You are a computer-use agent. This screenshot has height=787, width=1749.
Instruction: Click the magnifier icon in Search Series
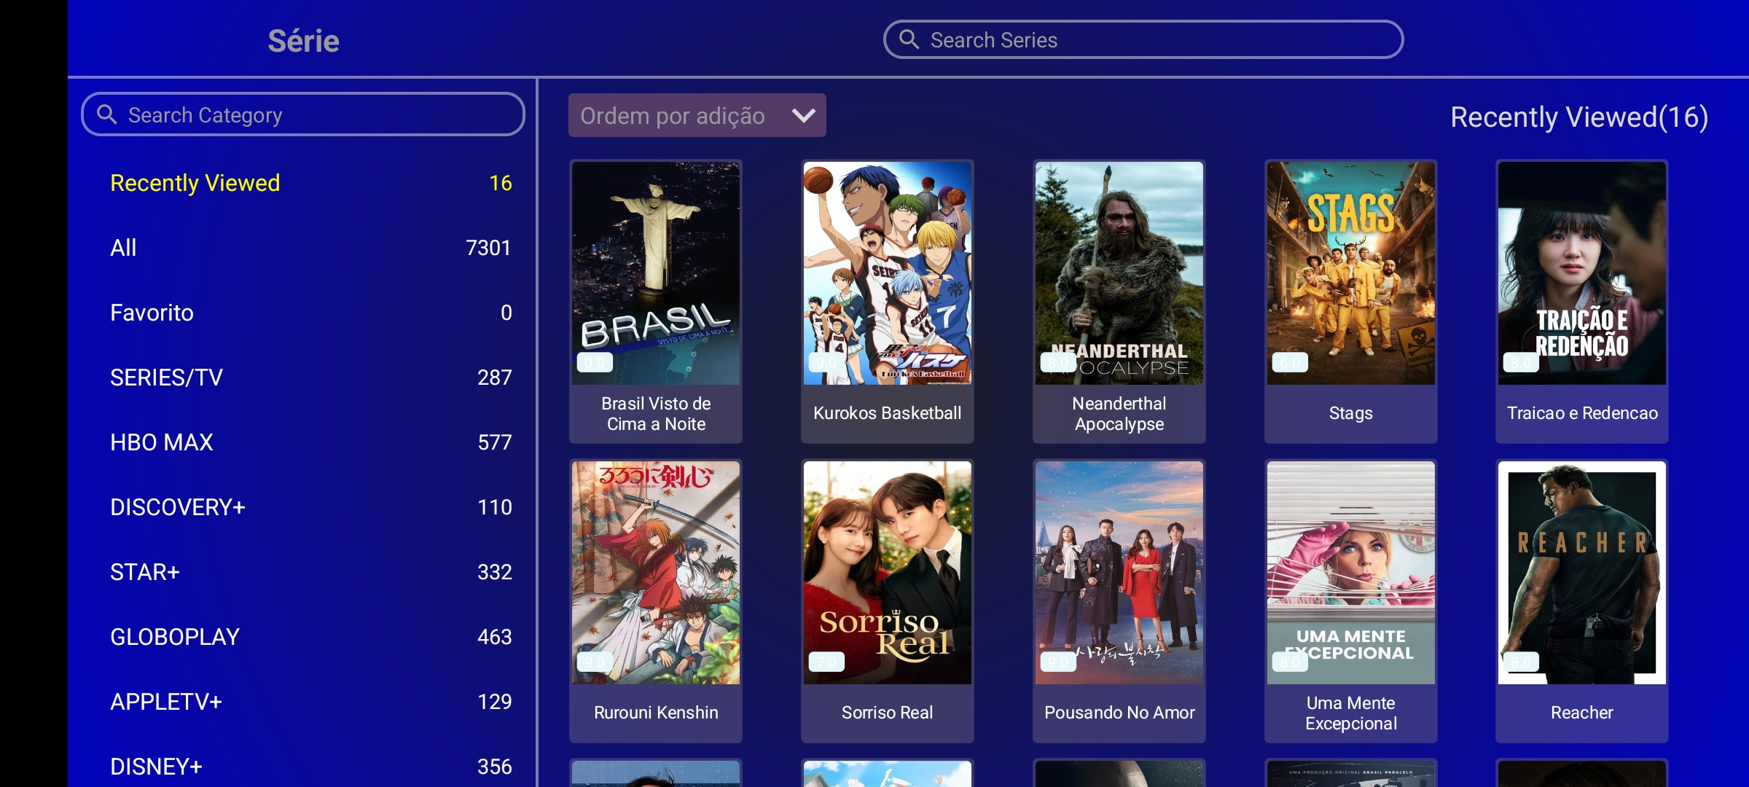[909, 39]
